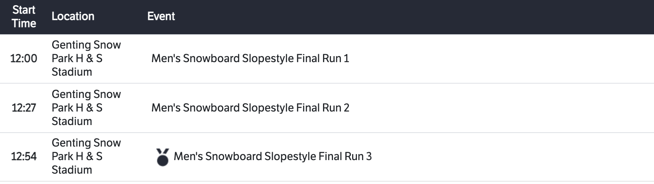Screen dimensions: 654x184
Task: Select the 12:00 start time
Action: point(24,59)
